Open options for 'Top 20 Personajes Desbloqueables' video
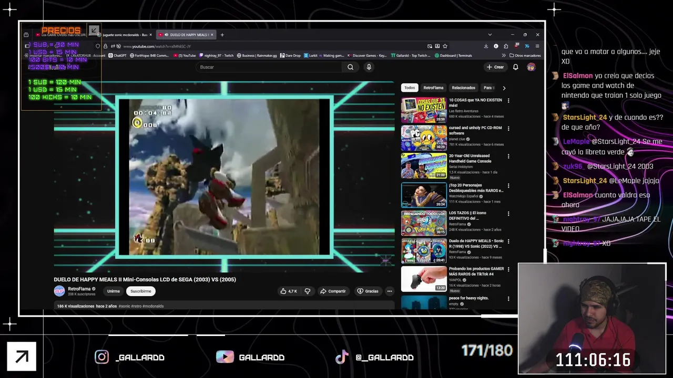 pyautogui.click(x=508, y=185)
